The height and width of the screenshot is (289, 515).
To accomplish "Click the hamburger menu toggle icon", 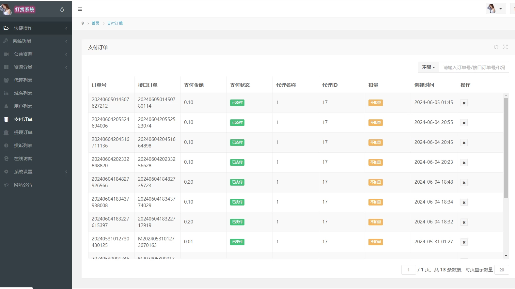I will pos(80,9).
